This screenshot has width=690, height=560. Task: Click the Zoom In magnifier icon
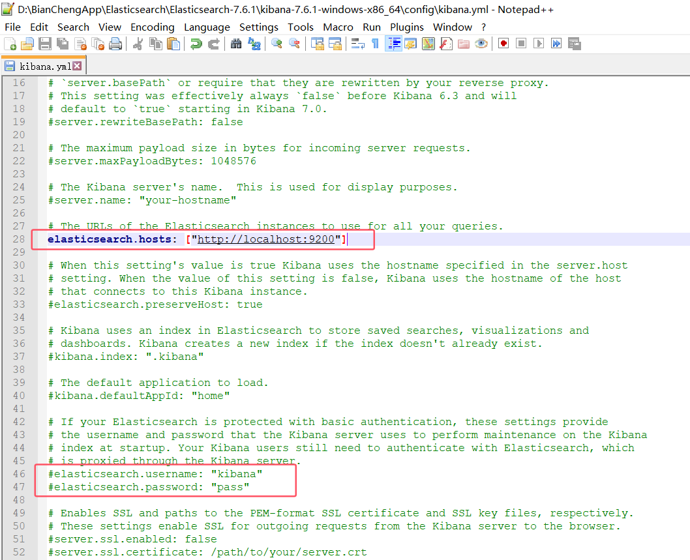pyautogui.click(x=277, y=44)
